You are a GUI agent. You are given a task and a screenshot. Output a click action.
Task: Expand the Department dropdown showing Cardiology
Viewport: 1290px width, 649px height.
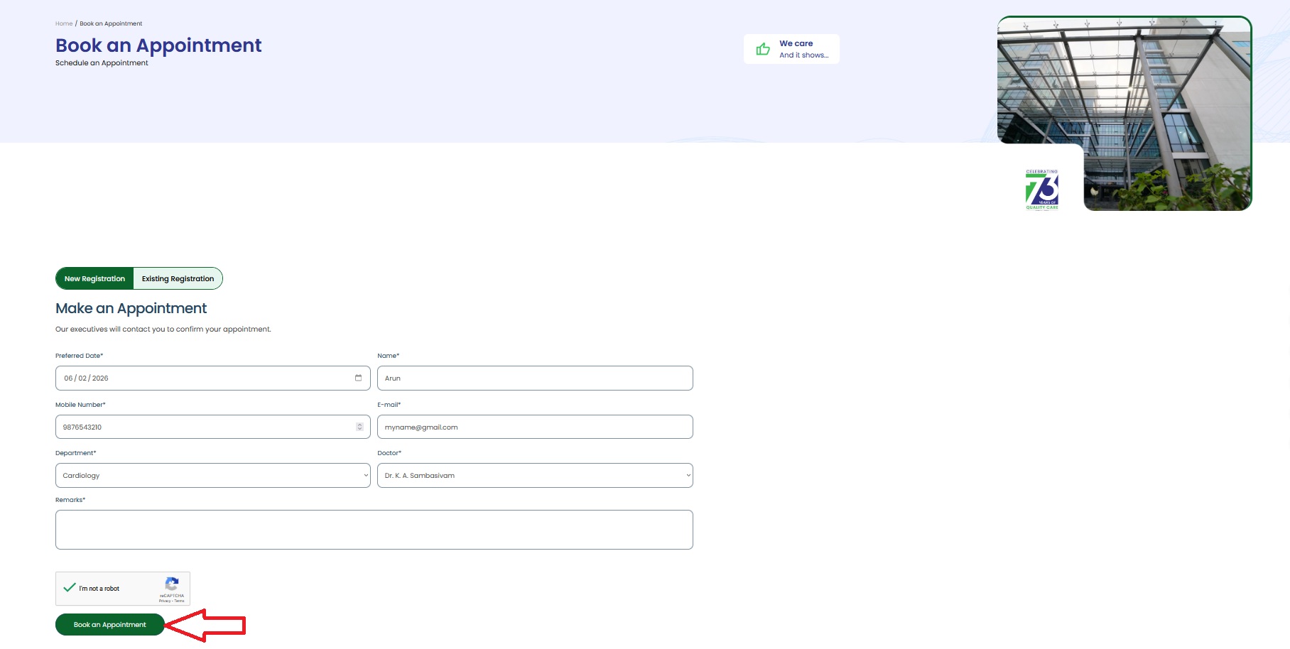212,476
